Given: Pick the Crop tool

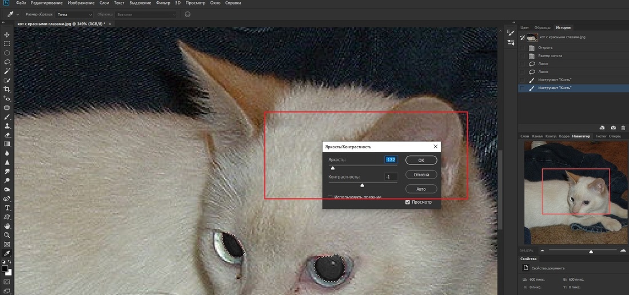Looking at the screenshot, I should [x=7, y=90].
